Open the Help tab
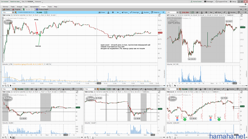The width and height of the screenshot is (248, 139). click(x=56, y=7)
